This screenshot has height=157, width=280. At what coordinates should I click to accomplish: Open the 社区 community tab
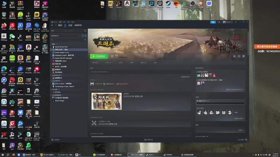tap(70, 25)
